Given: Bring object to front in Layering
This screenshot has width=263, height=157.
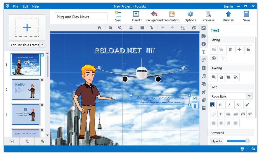Looking at the screenshot, I should click(214, 77).
